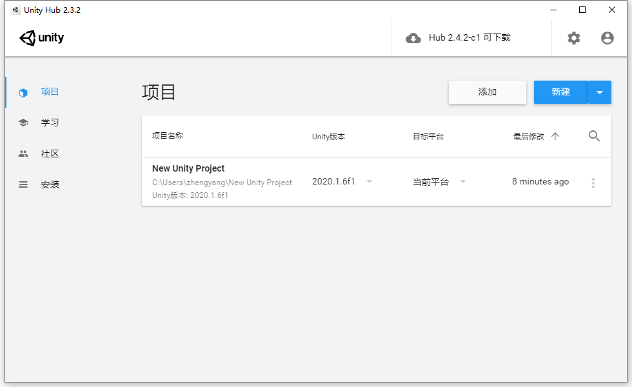632x387 pixels.
Task: Click the 8 minutes ago text
Action: click(540, 181)
